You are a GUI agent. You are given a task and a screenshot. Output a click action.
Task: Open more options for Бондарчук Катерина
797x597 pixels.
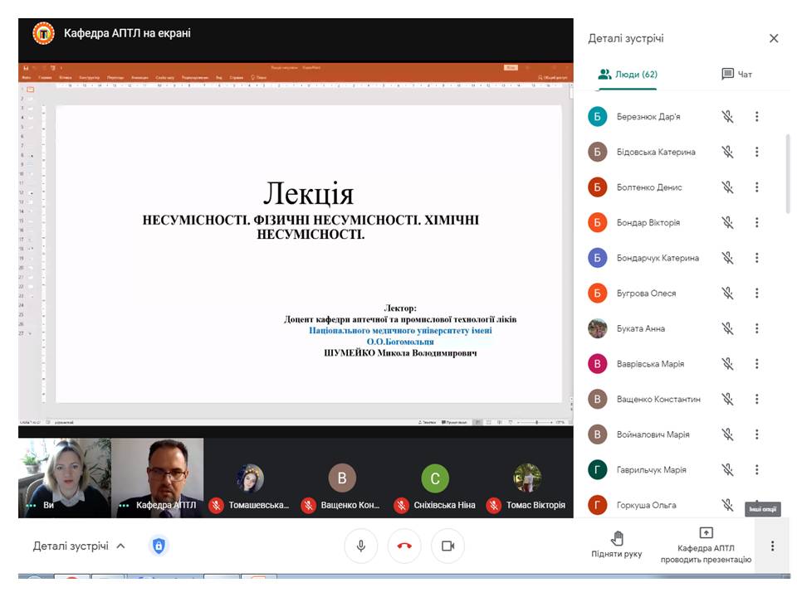[757, 258]
